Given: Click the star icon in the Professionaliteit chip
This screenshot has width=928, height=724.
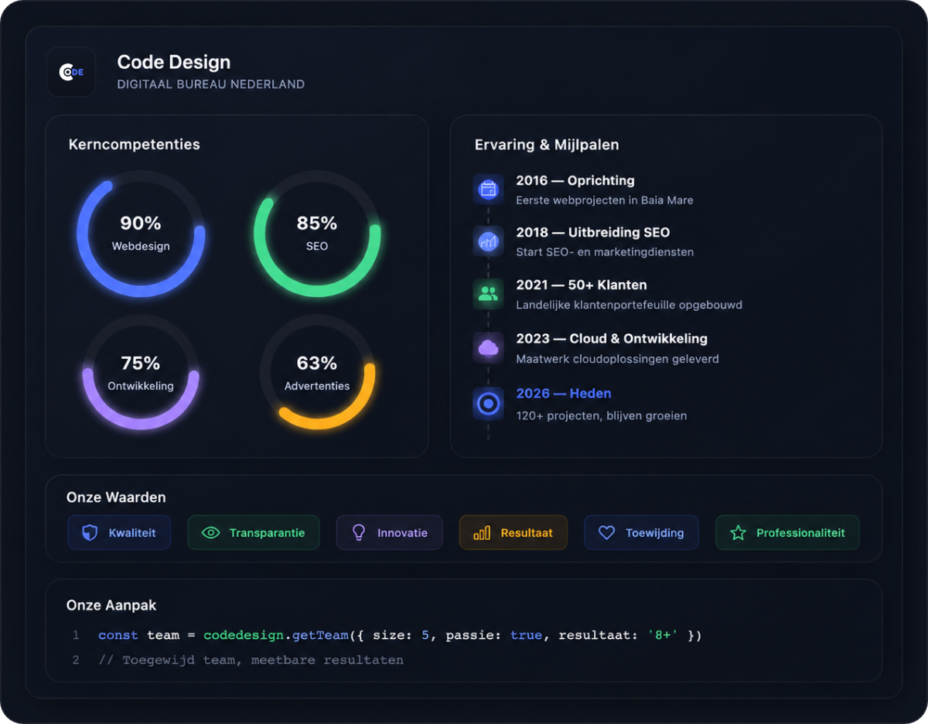Looking at the screenshot, I should 739,533.
